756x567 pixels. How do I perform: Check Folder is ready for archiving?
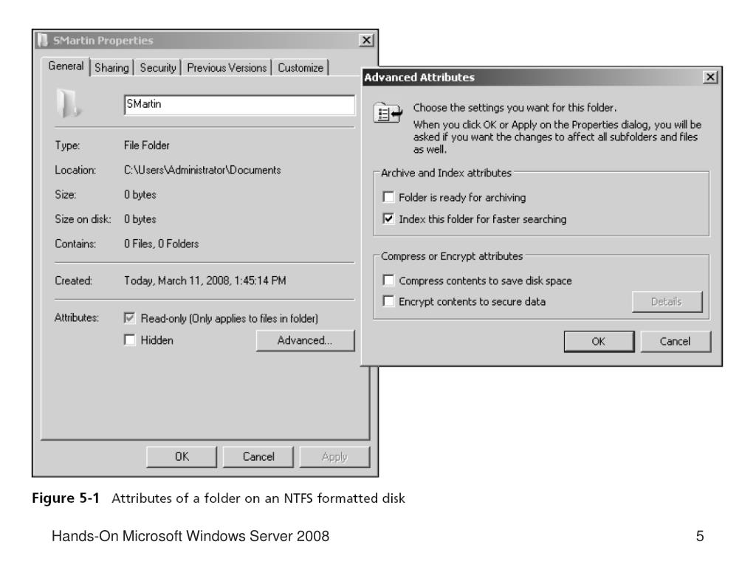tap(388, 196)
